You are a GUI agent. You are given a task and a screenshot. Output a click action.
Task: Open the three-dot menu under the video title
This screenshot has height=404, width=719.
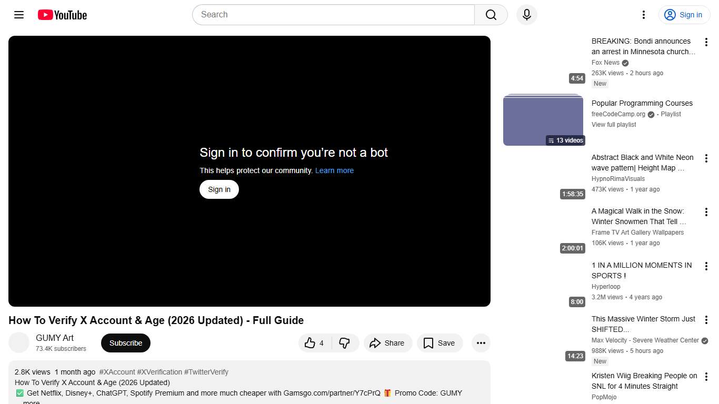click(x=481, y=342)
